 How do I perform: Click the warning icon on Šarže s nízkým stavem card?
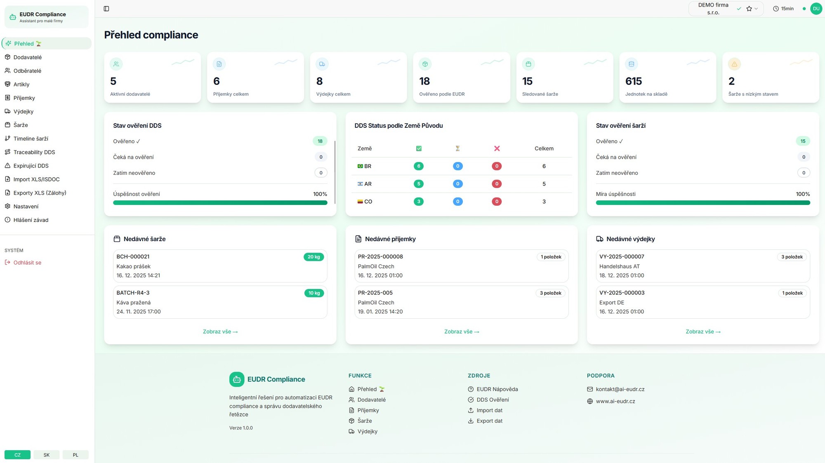pyautogui.click(x=734, y=64)
